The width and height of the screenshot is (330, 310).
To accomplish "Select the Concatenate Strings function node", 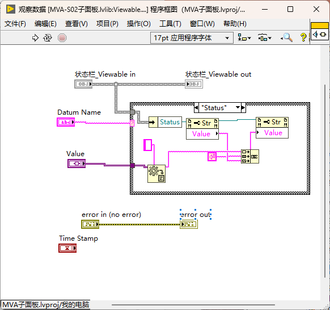I will 250,156.
